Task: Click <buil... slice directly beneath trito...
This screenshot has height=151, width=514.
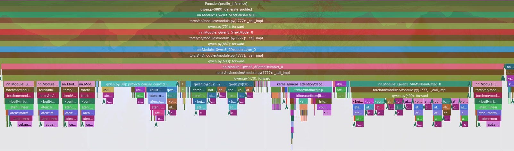Action: tap(324, 107)
